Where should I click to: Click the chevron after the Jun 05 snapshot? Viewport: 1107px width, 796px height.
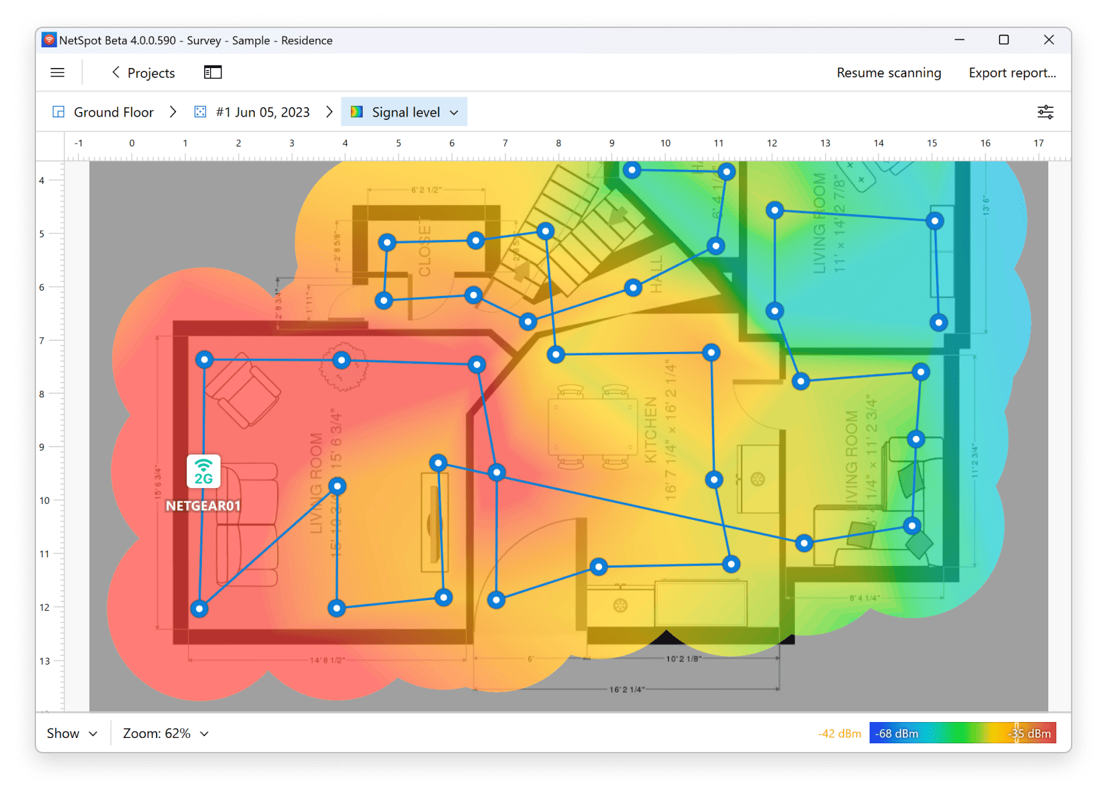click(329, 112)
